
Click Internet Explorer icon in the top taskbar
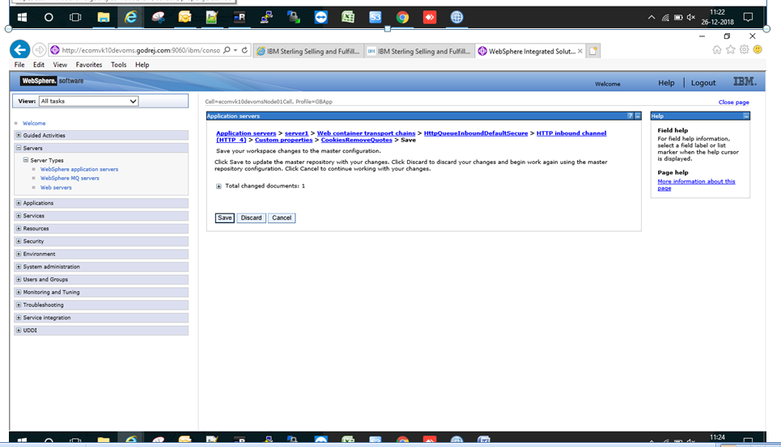click(130, 18)
